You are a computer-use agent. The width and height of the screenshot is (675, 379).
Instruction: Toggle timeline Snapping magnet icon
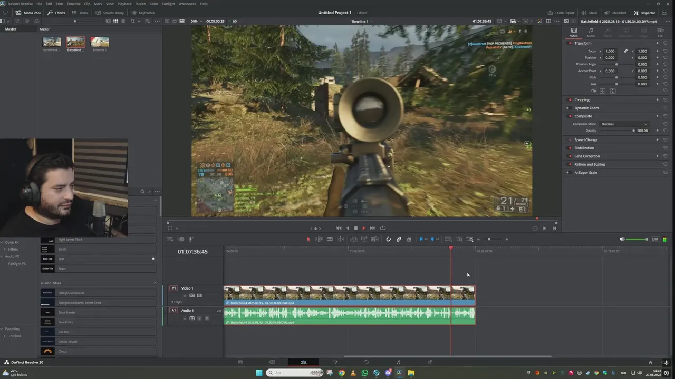pyautogui.click(x=389, y=240)
